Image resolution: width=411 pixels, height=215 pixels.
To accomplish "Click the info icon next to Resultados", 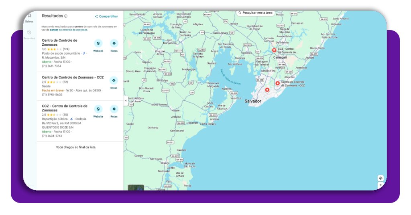I will coord(66,16).
